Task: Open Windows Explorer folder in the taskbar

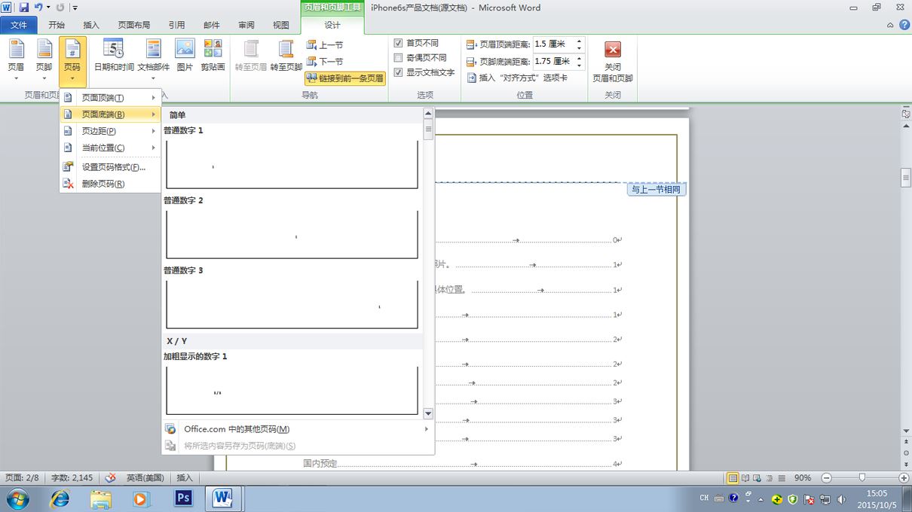Action: pyautogui.click(x=101, y=498)
